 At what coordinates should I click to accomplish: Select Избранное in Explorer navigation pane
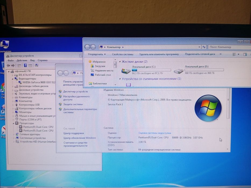click(99, 62)
